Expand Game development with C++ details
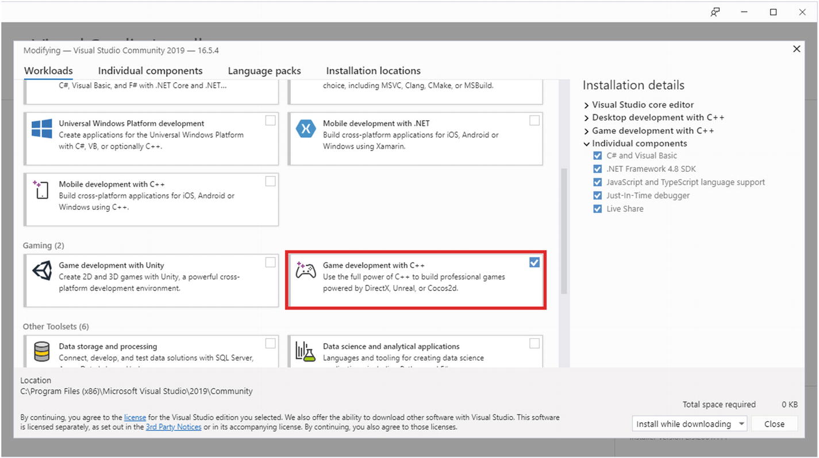Screen dimensions: 819x458 [x=586, y=131]
